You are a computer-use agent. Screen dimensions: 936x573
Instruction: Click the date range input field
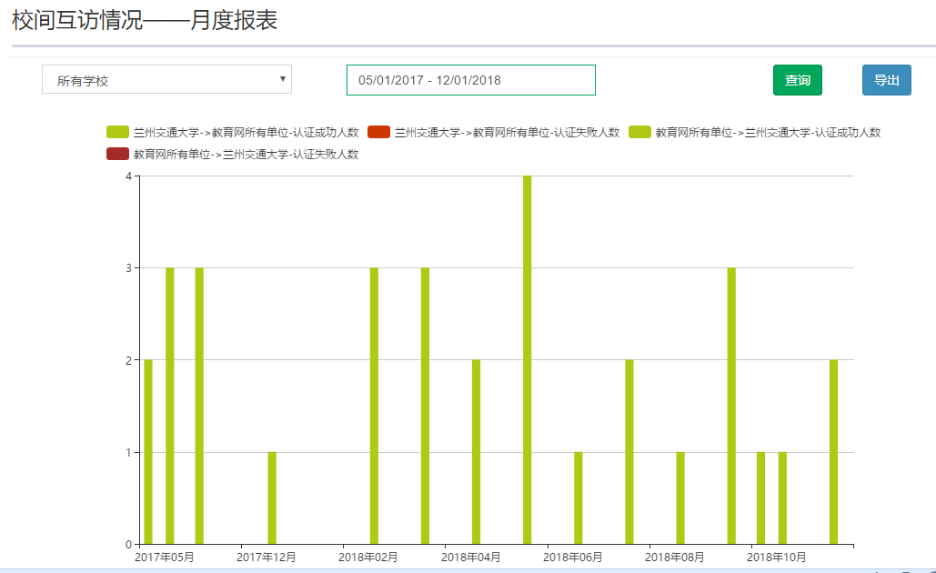click(x=470, y=80)
